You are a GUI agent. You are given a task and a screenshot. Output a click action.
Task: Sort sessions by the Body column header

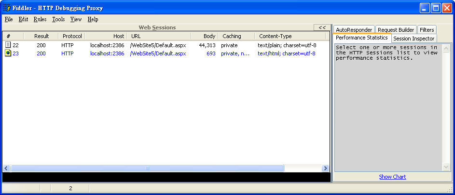coord(205,36)
